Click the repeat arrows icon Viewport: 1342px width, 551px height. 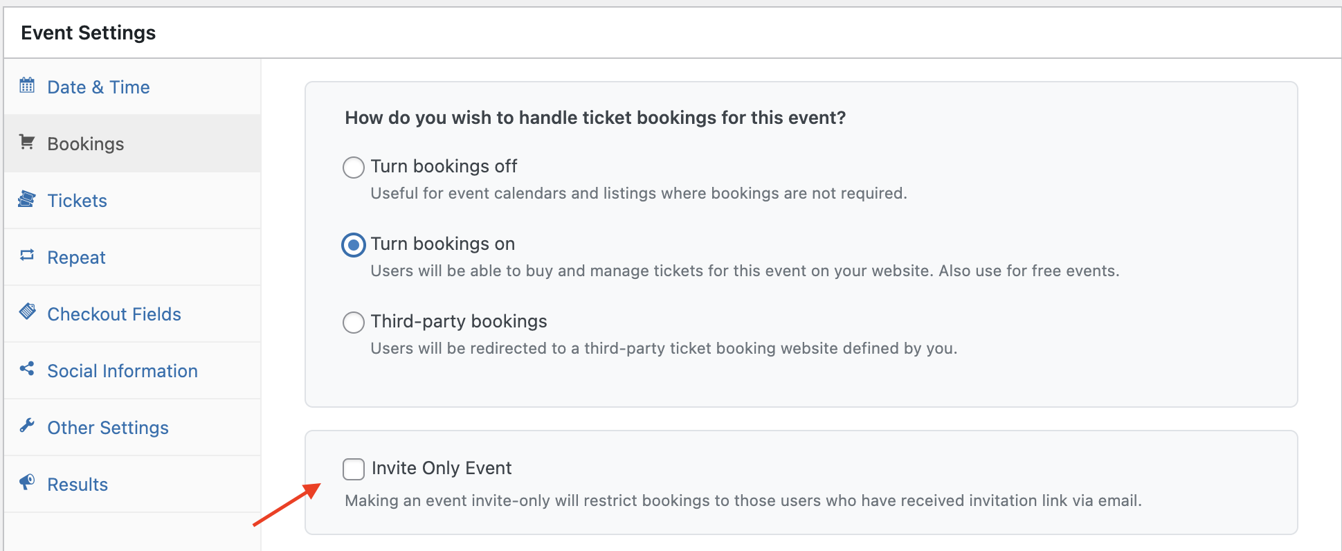(x=27, y=256)
